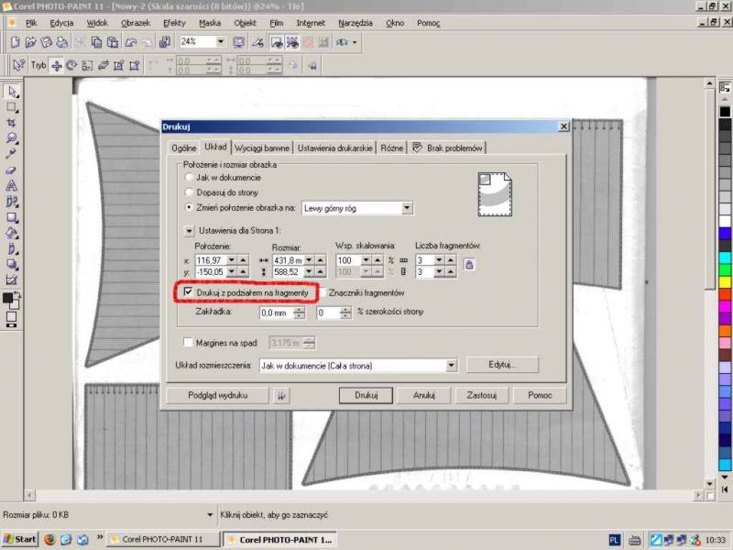Click the monitor icon next to zoom box
The height and width of the screenshot is (550, 733).
(x=239, y=42)
